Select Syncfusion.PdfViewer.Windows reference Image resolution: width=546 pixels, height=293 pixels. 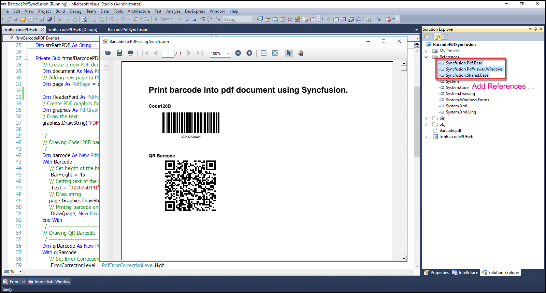474,69
